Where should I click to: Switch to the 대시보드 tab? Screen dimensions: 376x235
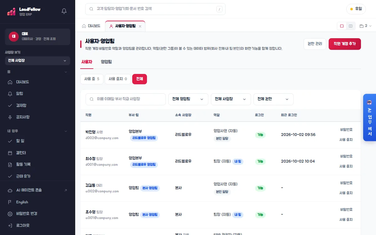pyautogui.click(x=91, y=26)
